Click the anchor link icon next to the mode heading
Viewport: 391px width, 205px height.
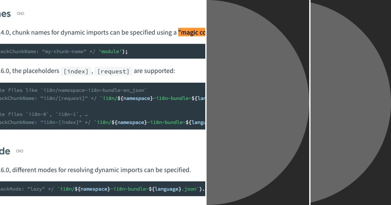[20, 151]
